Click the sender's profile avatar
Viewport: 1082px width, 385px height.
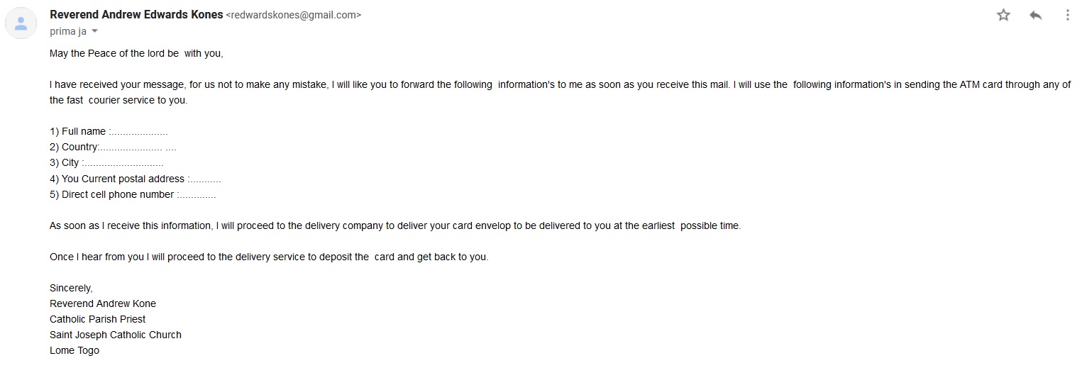pos(21,23)
